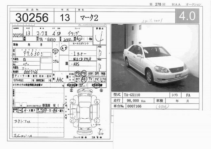
Task: Click the AAC air conditioner note
Action: [60, 80]
